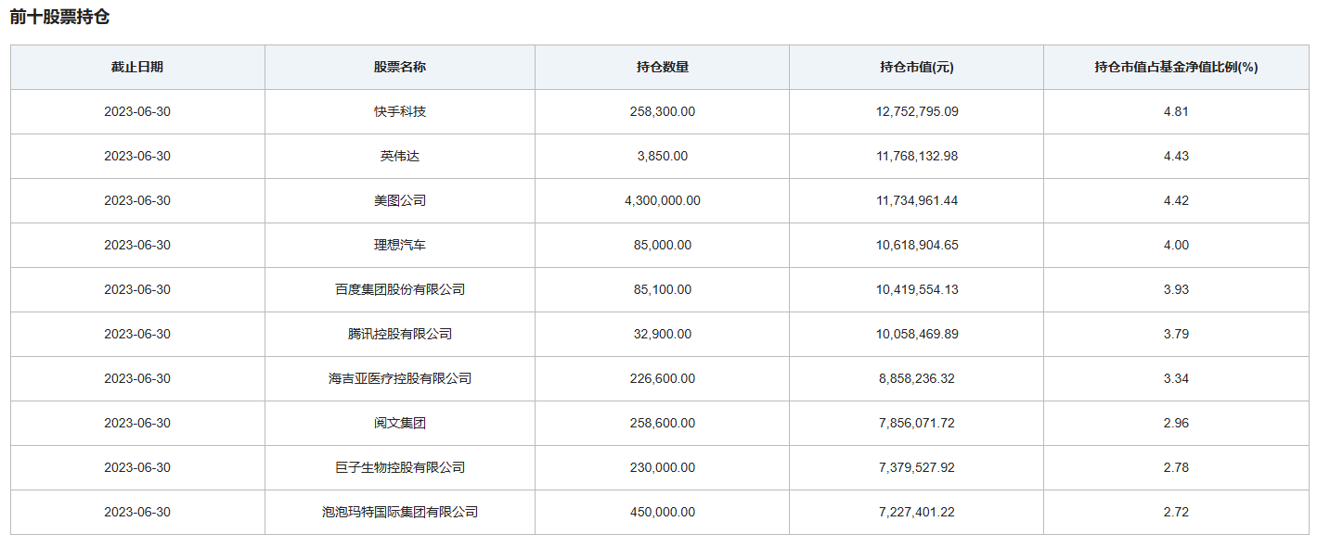1317x547 pixels.
Task: Click the 12,752,795.09 market value cell
Action: pyautogui.click(x=917, y=112)
